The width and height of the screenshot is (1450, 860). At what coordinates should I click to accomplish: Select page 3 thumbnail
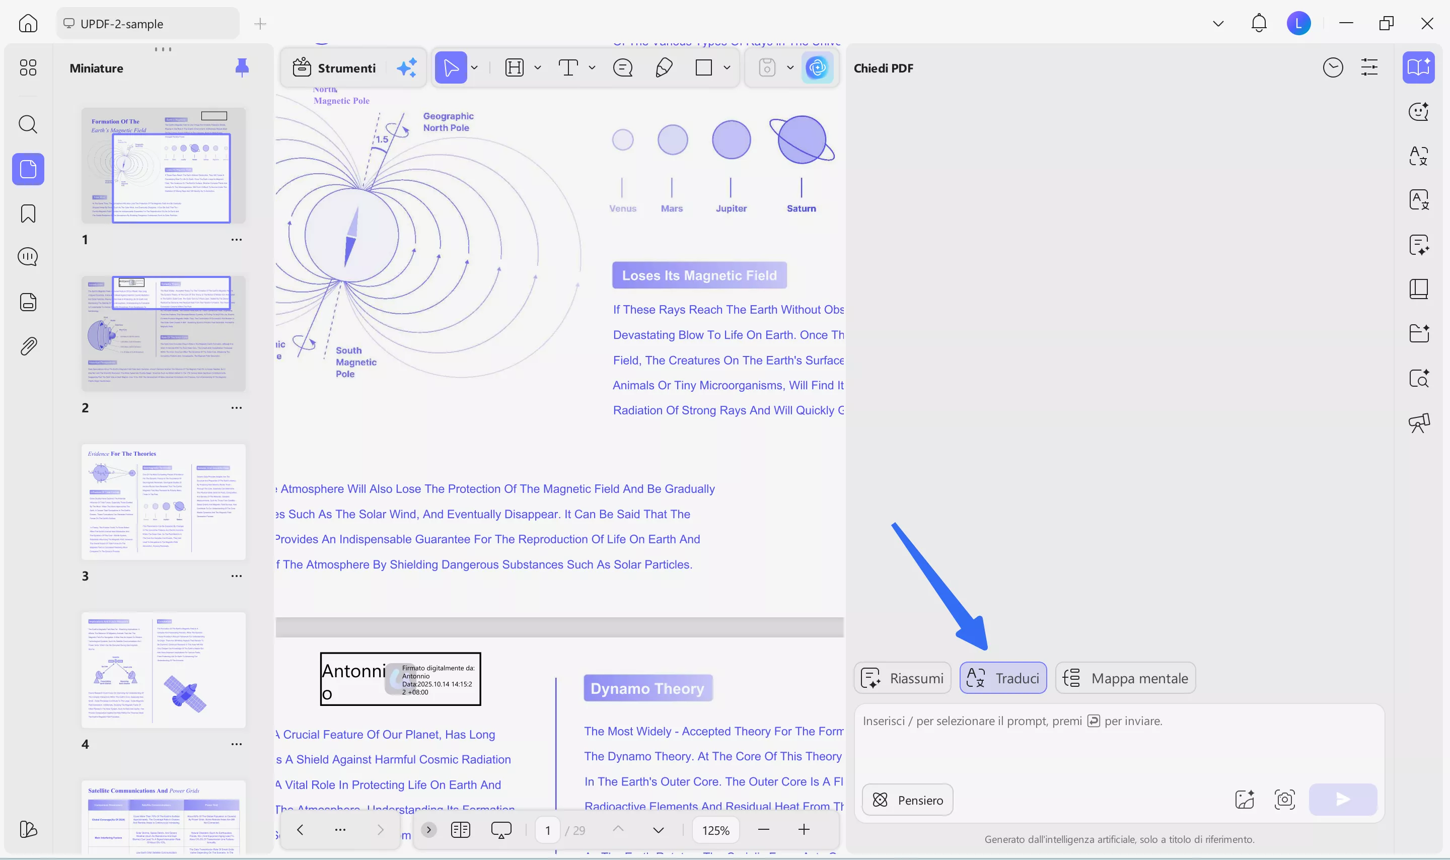[163, 502]
